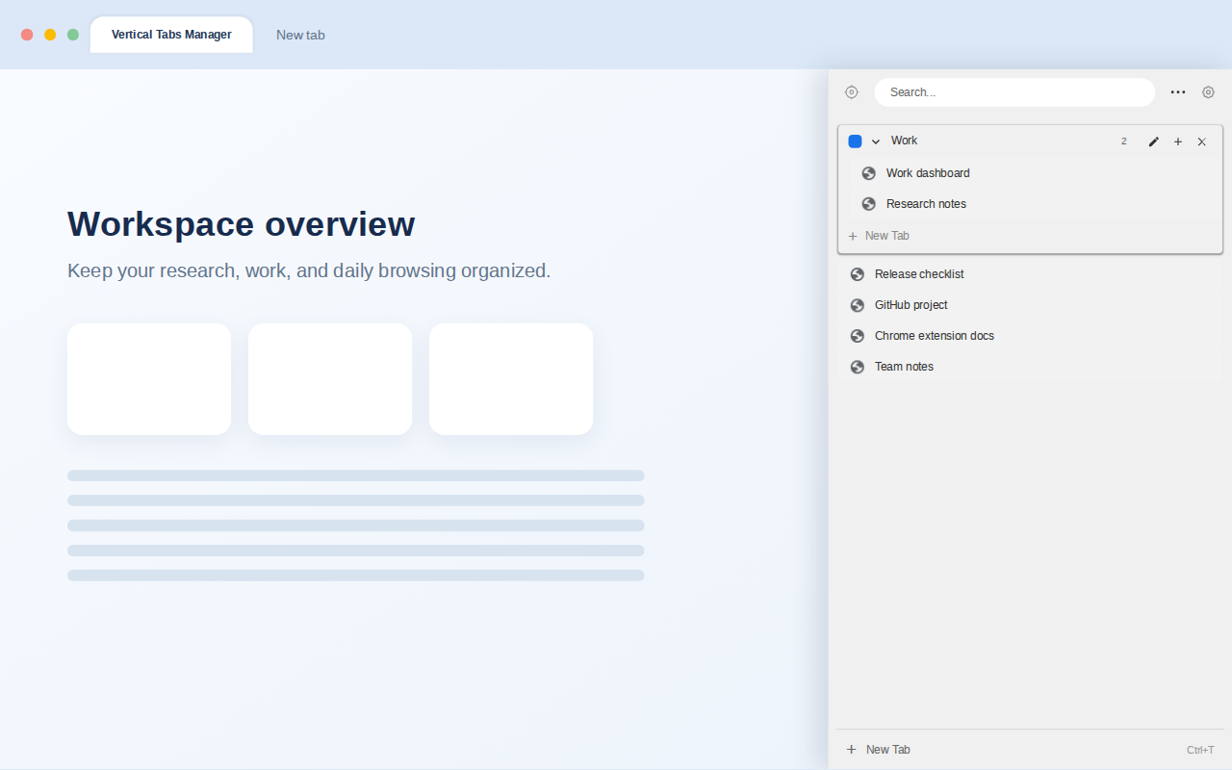This screenshot has width=1232, height=770.
Task: Click the bottom New Tab button with Ctrl+T
Action: (x=1030, y=750)
